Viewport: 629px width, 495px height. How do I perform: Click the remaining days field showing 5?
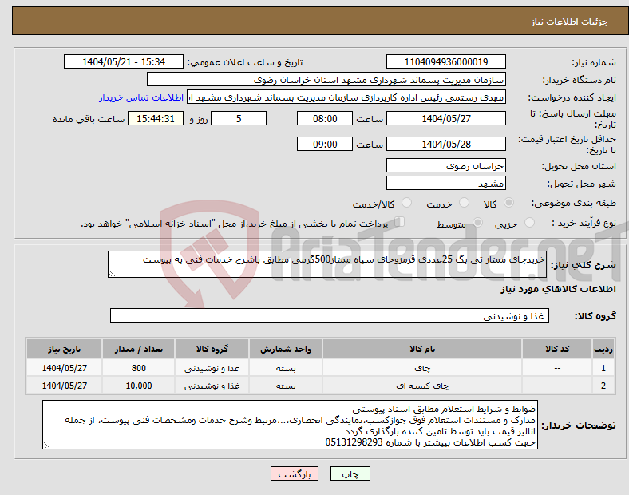tap(239, 118)
